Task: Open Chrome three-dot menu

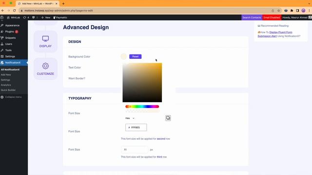Action: click(309, 11)
